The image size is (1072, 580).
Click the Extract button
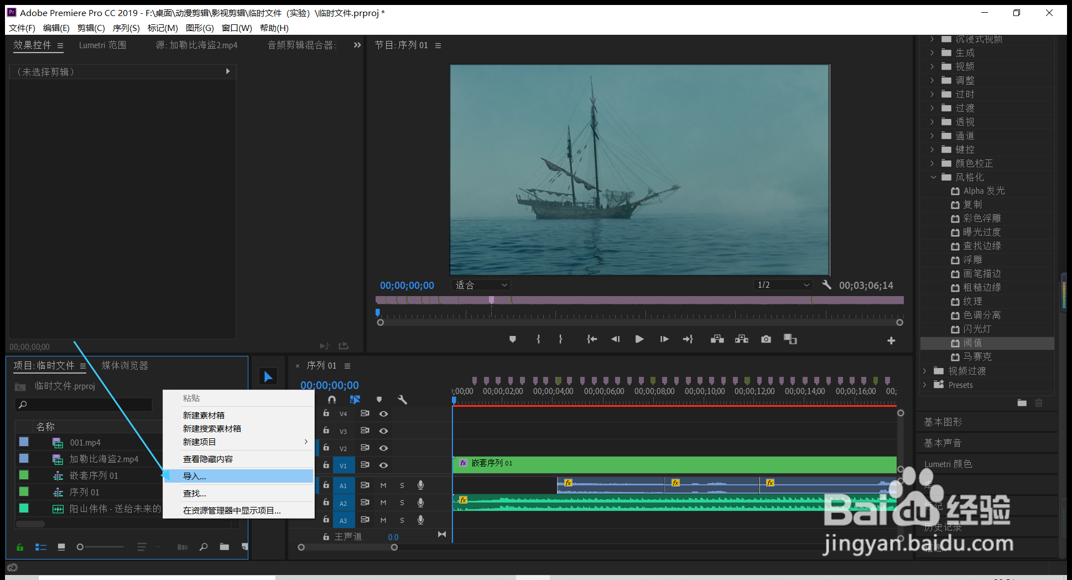tap(742, 339)
